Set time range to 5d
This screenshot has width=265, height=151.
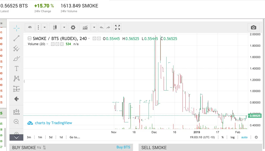pos(51,137)
